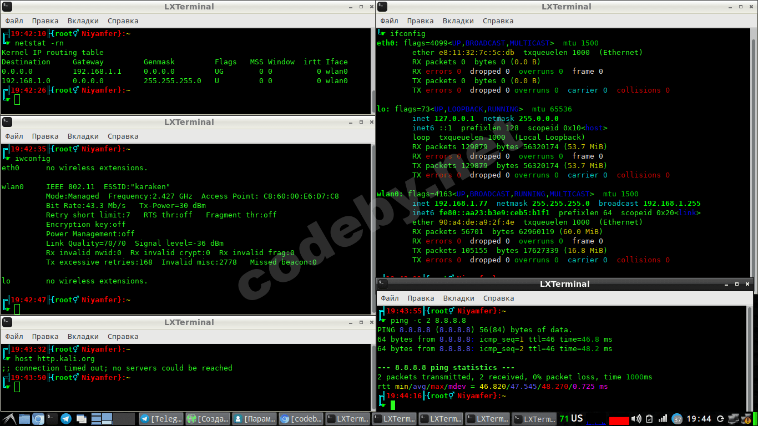758x426 pixels.
Task: Click the terminal window icon of the netstat LXTerminal
Action: point(7,7)
